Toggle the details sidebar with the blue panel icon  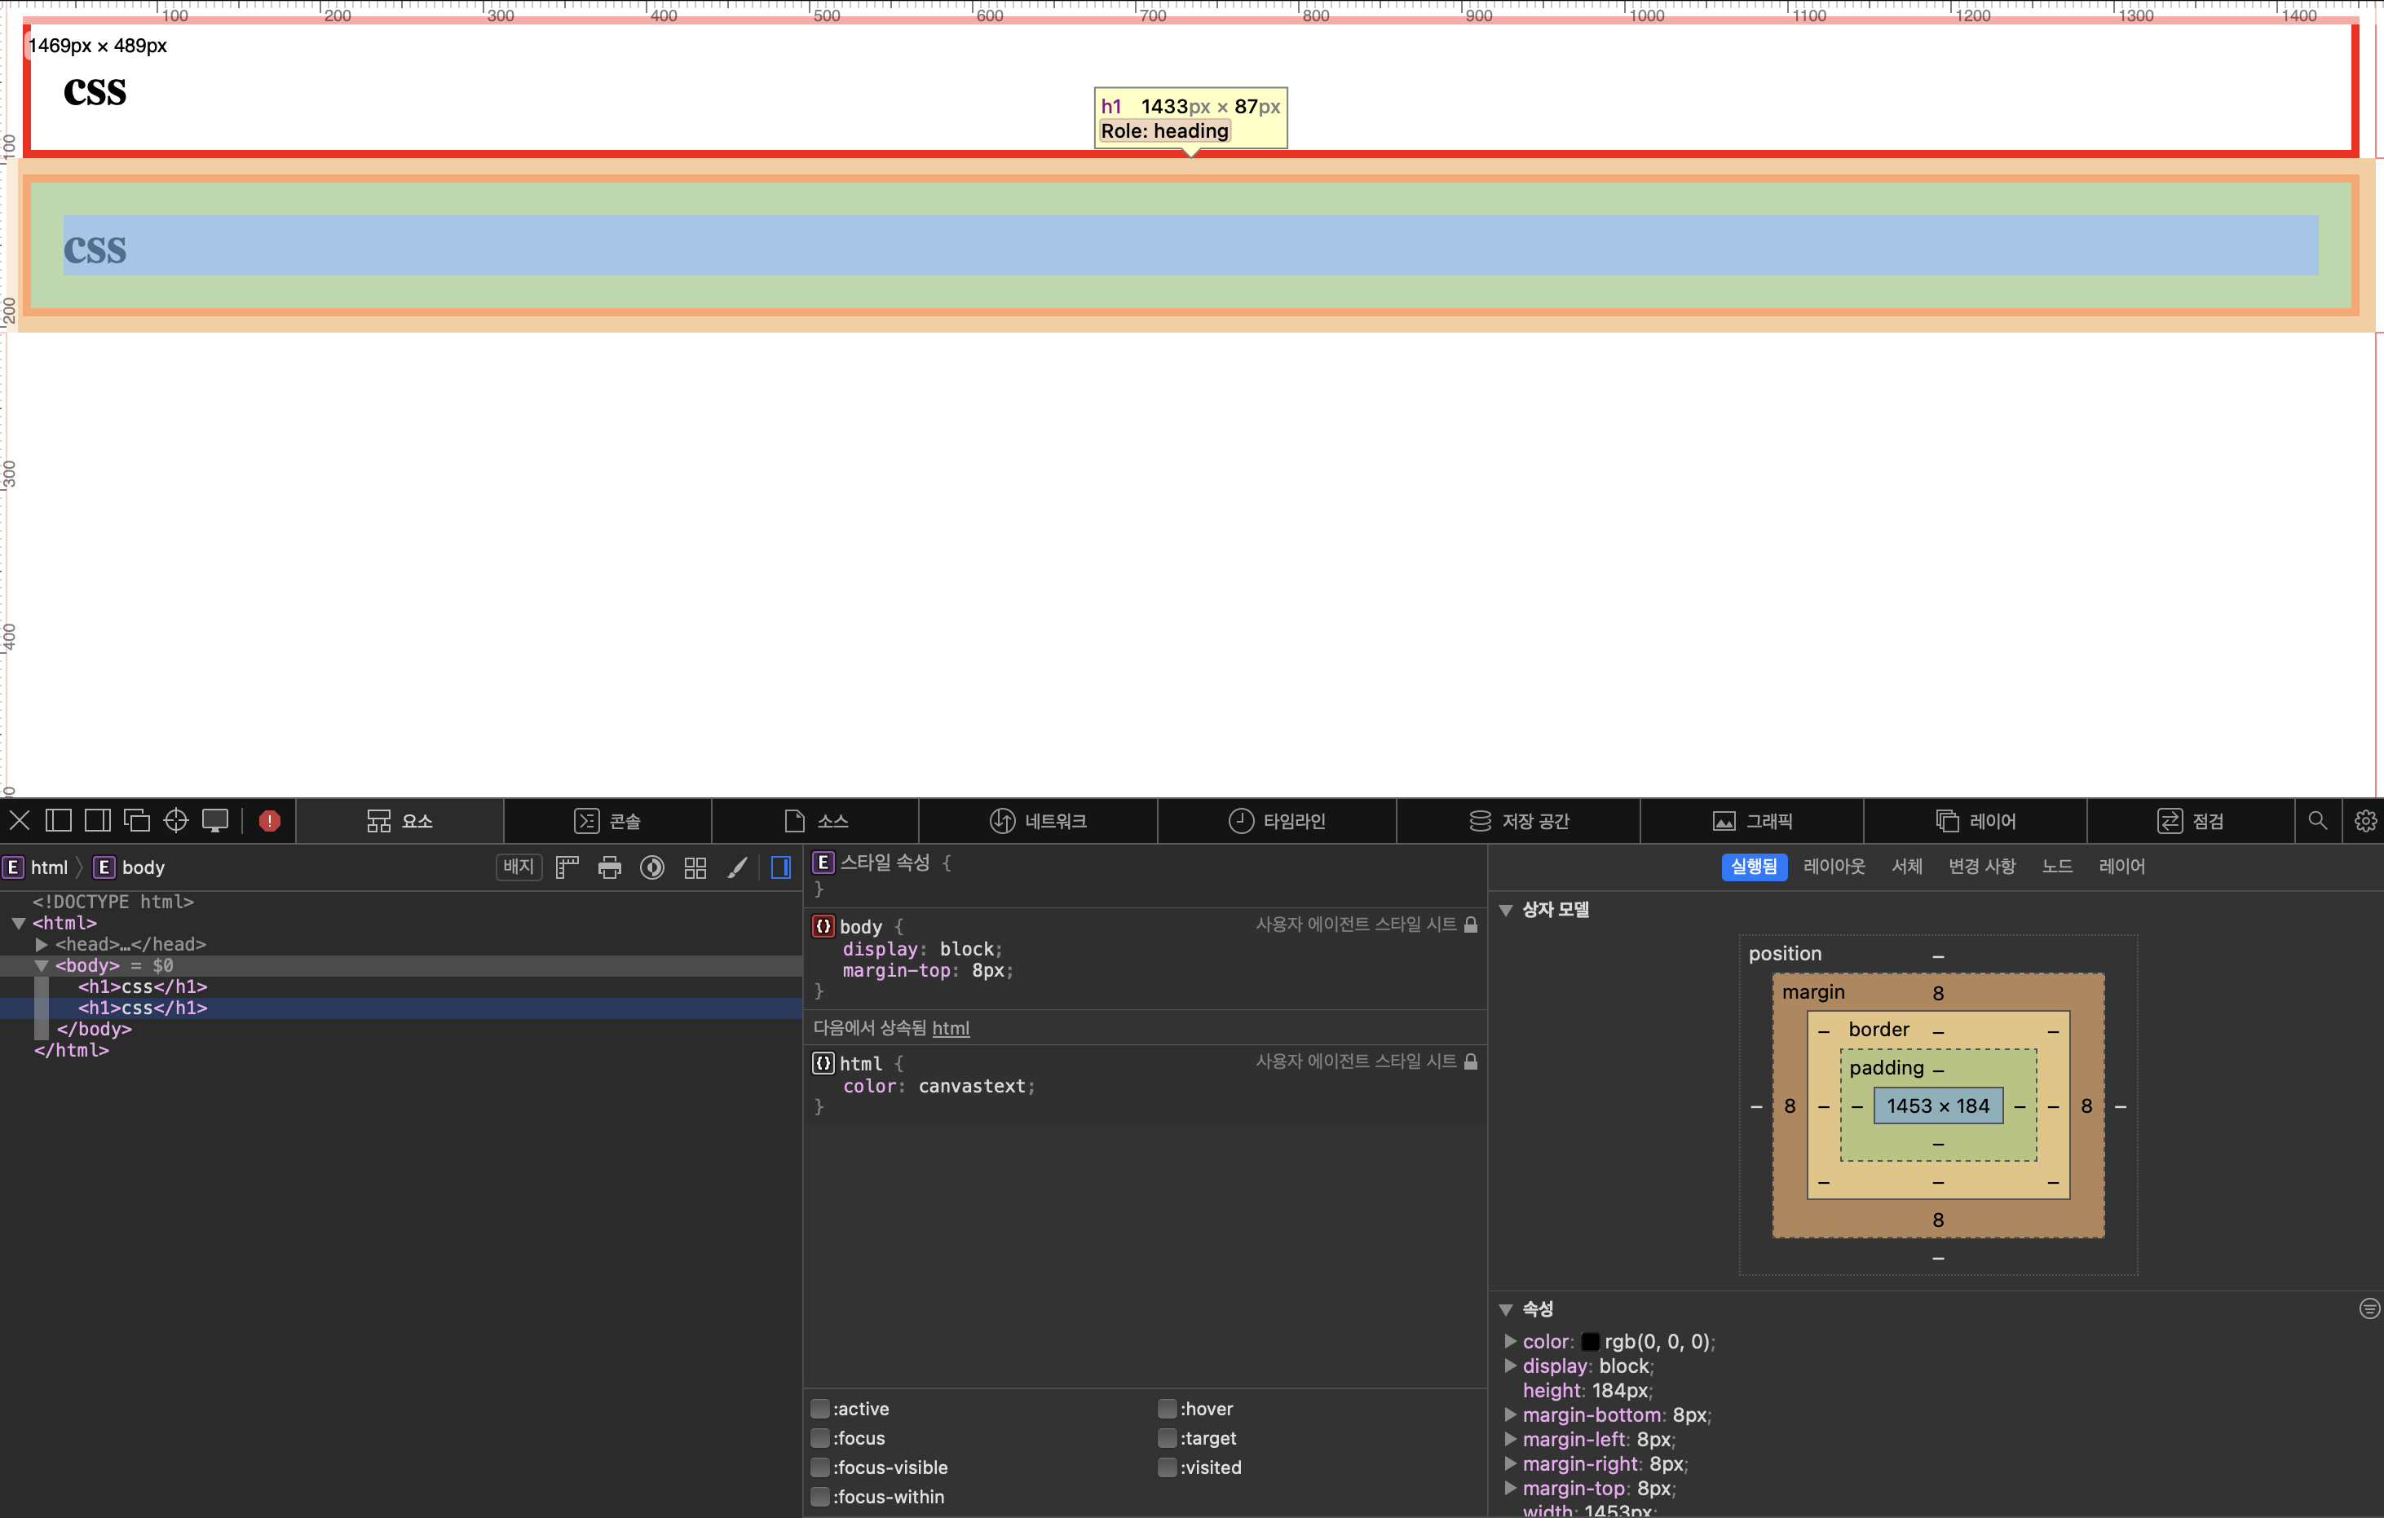tap(781, 867)
